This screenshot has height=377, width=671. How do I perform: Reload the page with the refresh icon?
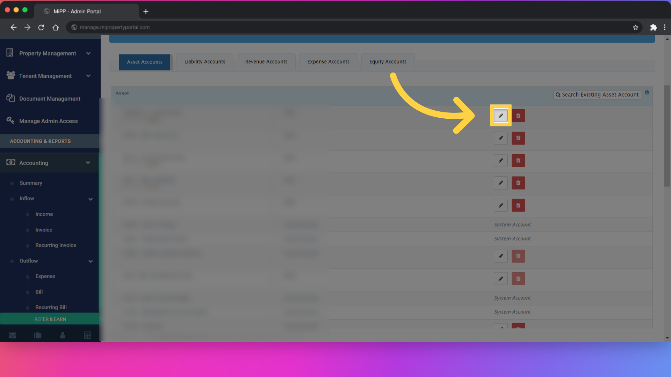pos(41,27)
